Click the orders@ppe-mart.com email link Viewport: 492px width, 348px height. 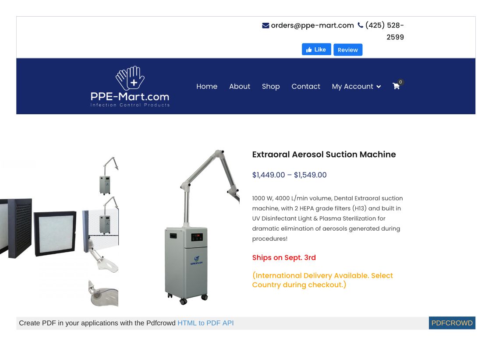312,25
